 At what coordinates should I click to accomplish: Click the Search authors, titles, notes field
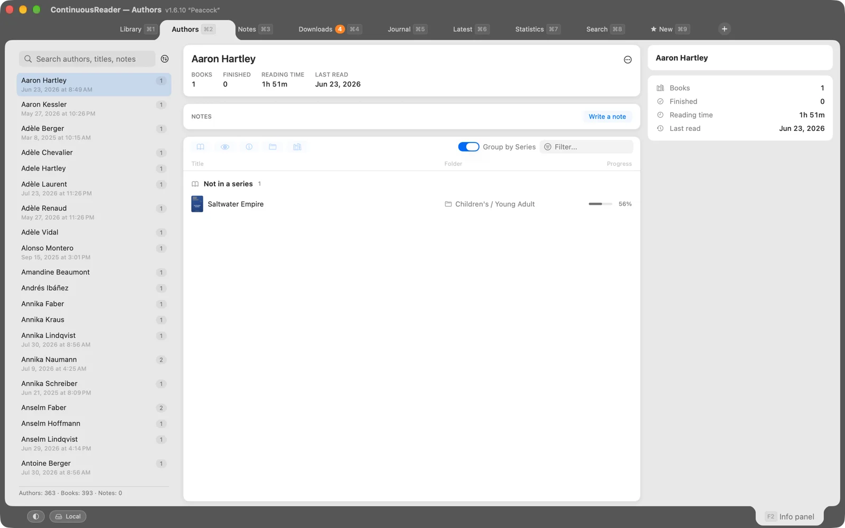pos(87,59)
